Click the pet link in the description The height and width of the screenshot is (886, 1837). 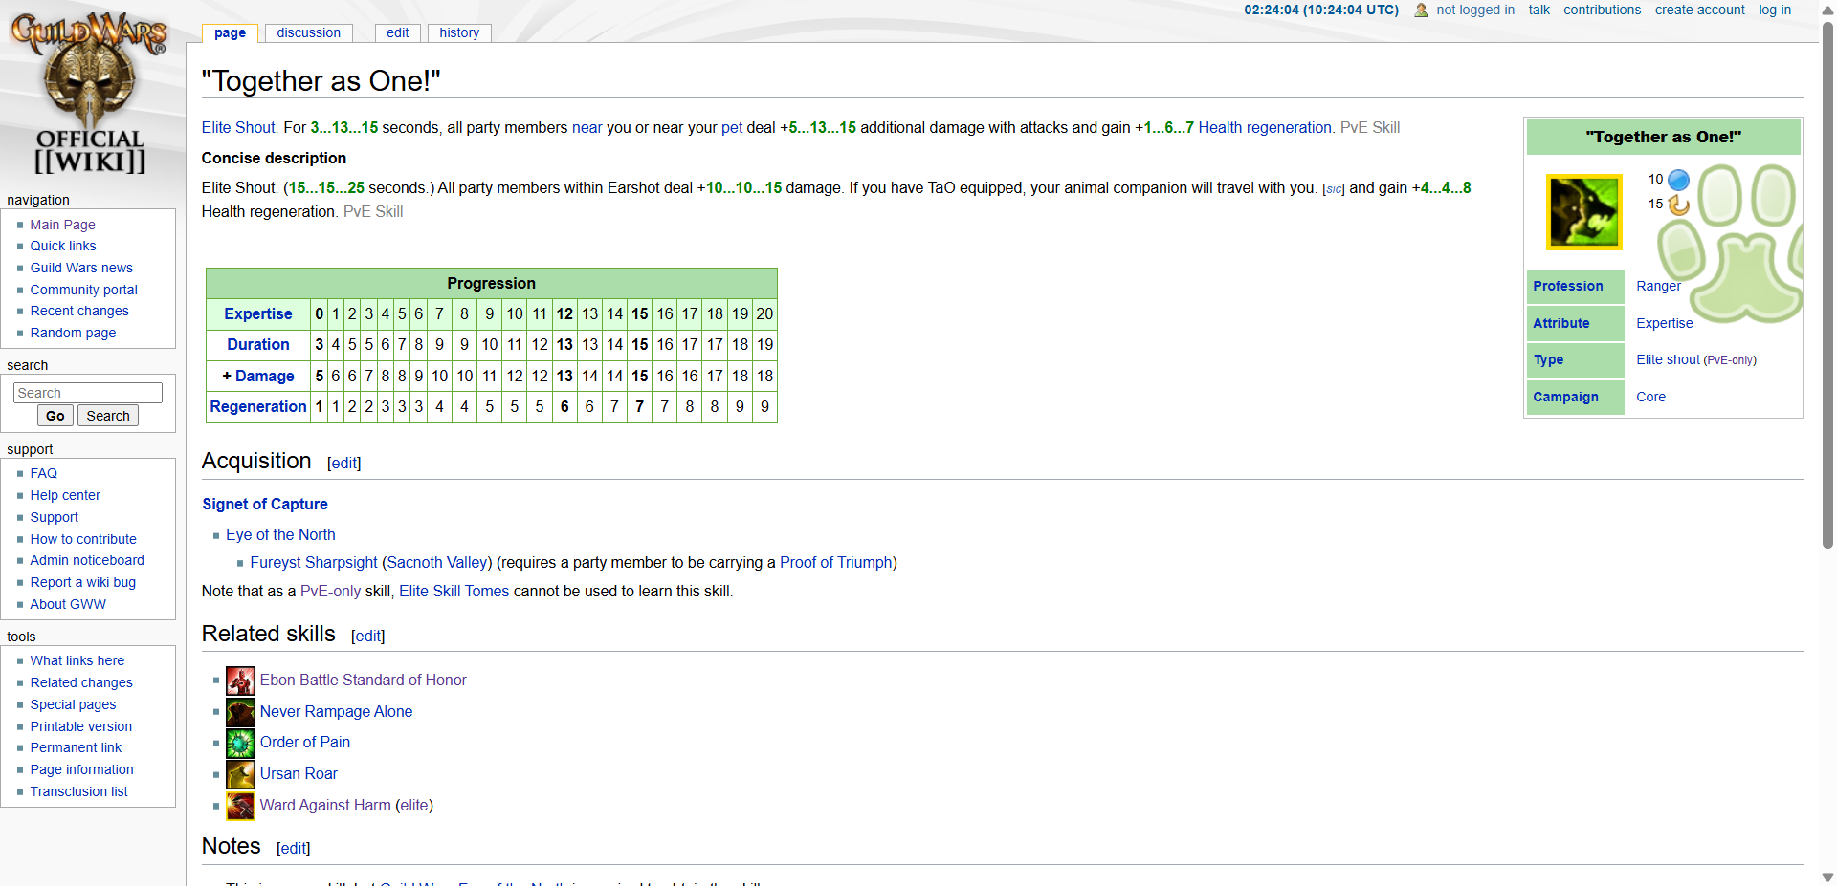click(x=732, y=127)
